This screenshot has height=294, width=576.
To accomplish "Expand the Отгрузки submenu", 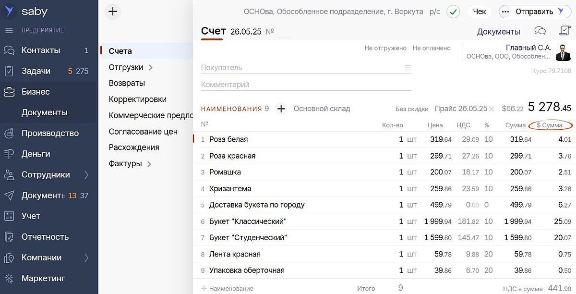I will (150, 67).
